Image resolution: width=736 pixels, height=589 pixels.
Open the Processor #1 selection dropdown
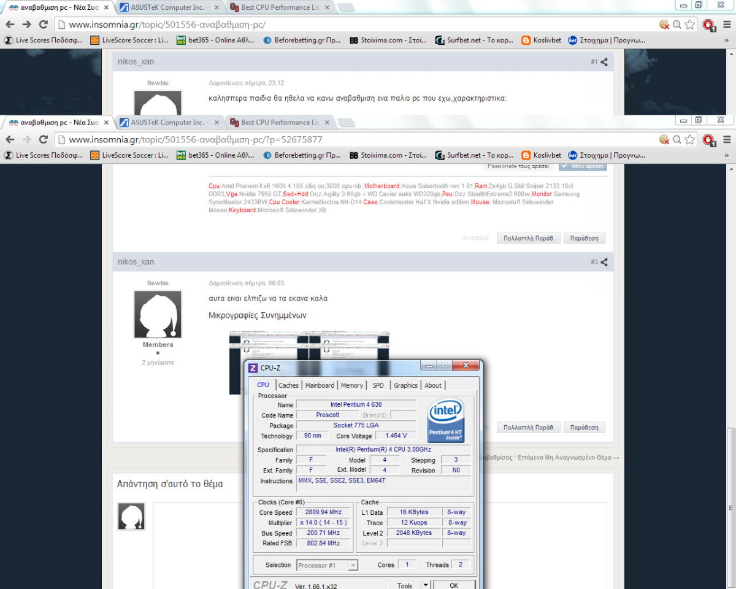(x=328, y=565)
